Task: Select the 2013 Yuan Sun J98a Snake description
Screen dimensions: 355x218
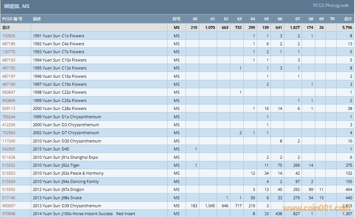Action: click(x=57, y=198)
